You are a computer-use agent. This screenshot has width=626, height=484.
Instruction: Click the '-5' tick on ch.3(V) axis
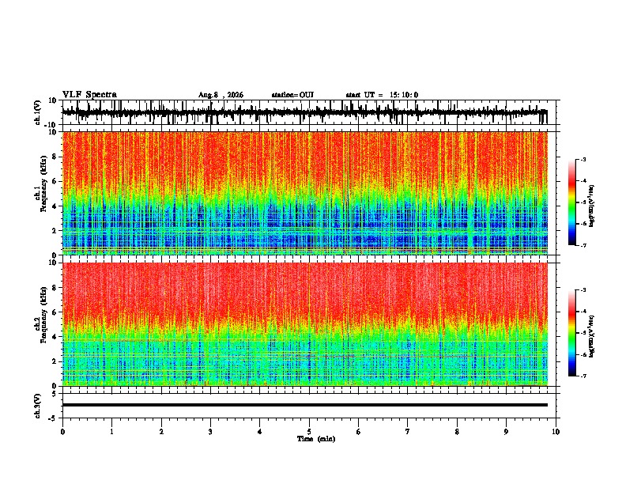[x=54, y=418]
